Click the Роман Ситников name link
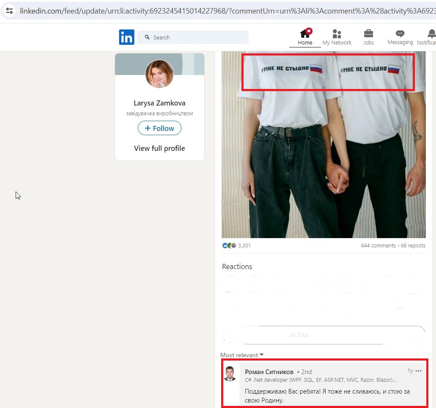The width and height of the screenshot is (436, 408). click(269, 372)
